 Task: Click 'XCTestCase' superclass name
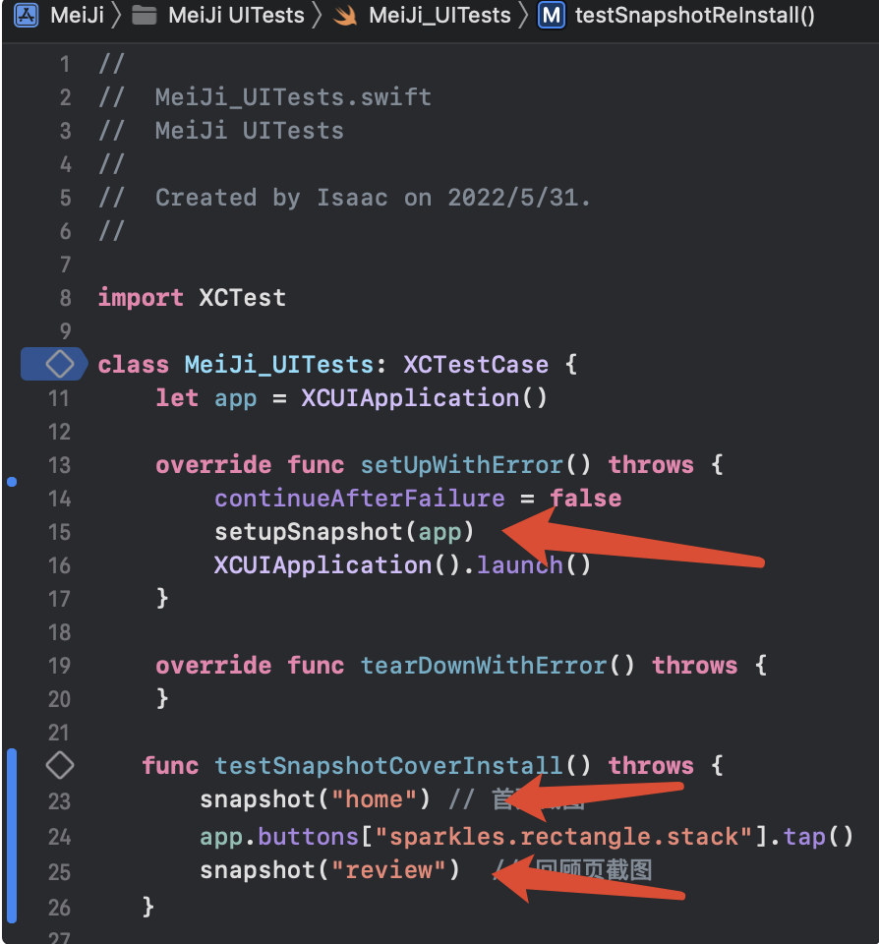pos(476,364)
